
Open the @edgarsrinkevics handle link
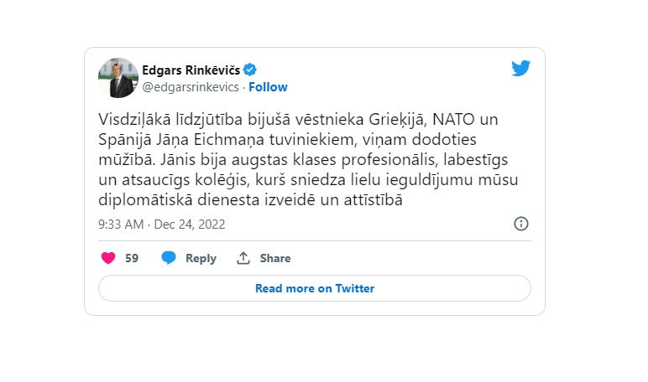(191, 87)
